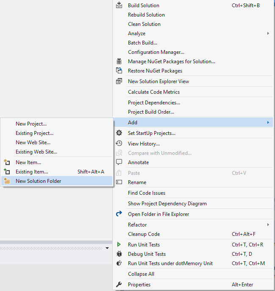275x291 pixels.
Task: Expand the Refactor submenu arrow
Action: pos(268,225)
